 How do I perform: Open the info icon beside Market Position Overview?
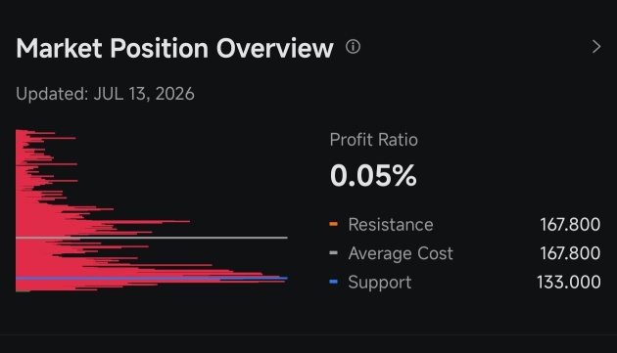pyautogui.click(x=353, y=47)
